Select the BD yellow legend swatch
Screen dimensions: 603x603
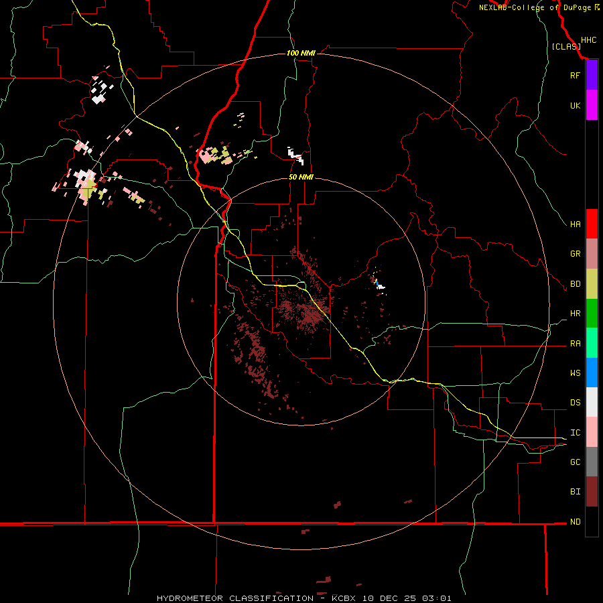tap(592, 284)
